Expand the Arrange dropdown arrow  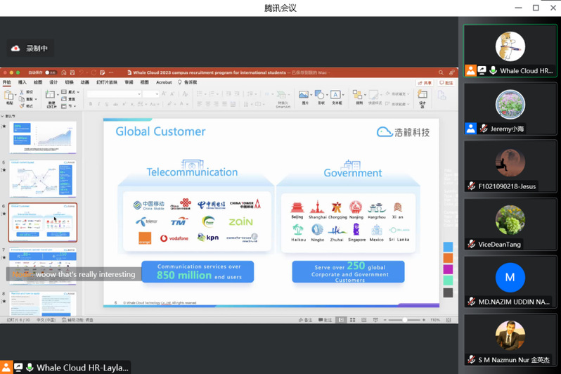coord(365,95)
